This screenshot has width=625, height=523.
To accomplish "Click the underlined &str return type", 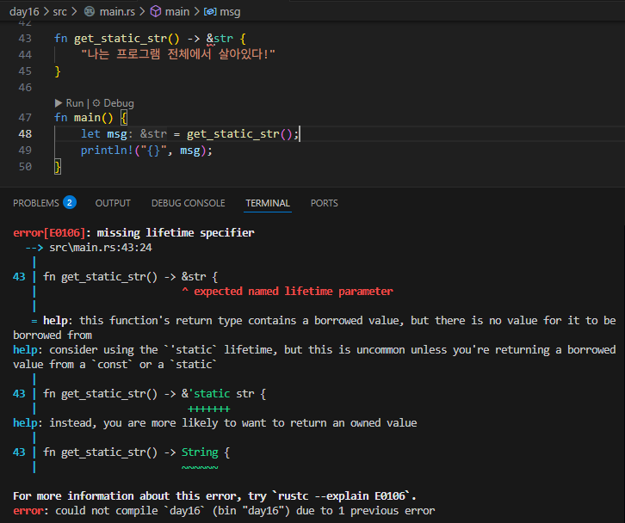I will click(220, 39).
